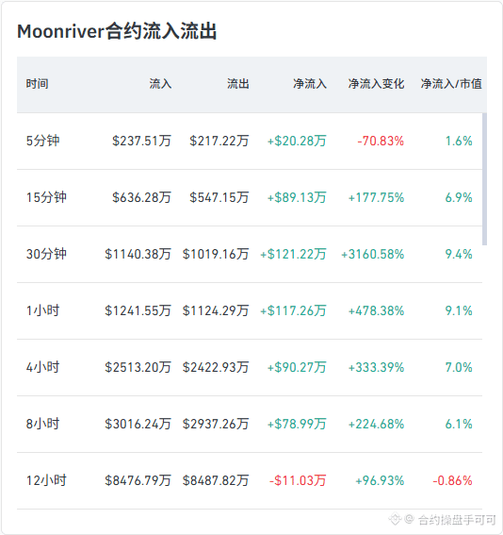Click the net inflow +$117.26万
The image size is (503, 535).
coord(293,310)
